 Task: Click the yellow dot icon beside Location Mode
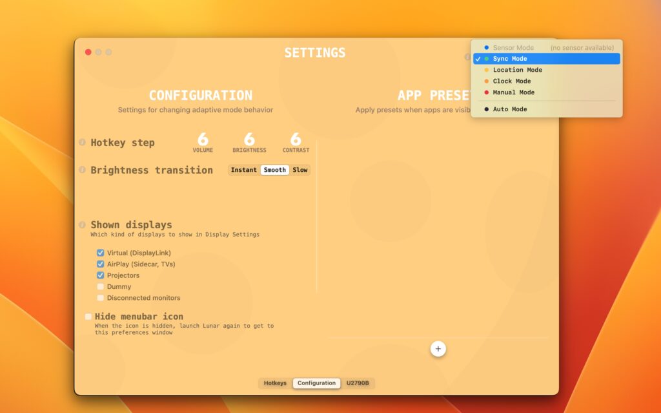[x=486, y=70]
